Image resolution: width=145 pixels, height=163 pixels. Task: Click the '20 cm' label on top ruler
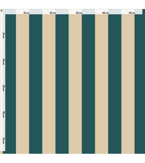(53, 13)
